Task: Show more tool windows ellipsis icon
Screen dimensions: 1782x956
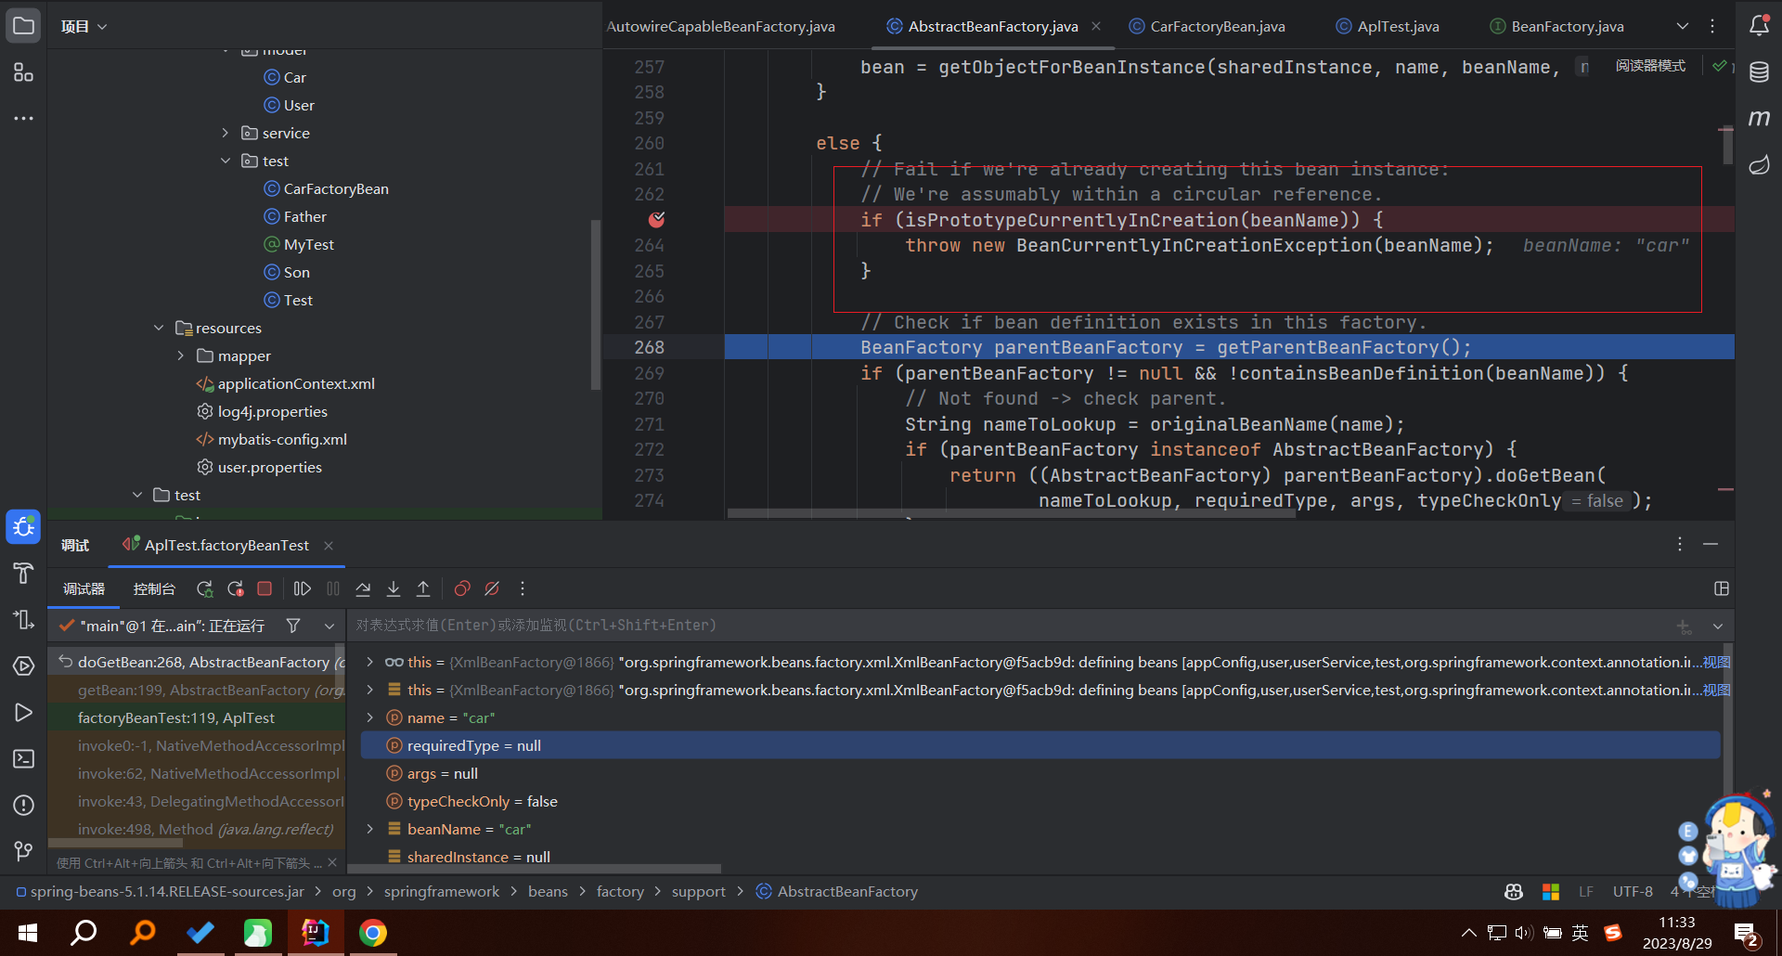Action: tap(23, 119)
